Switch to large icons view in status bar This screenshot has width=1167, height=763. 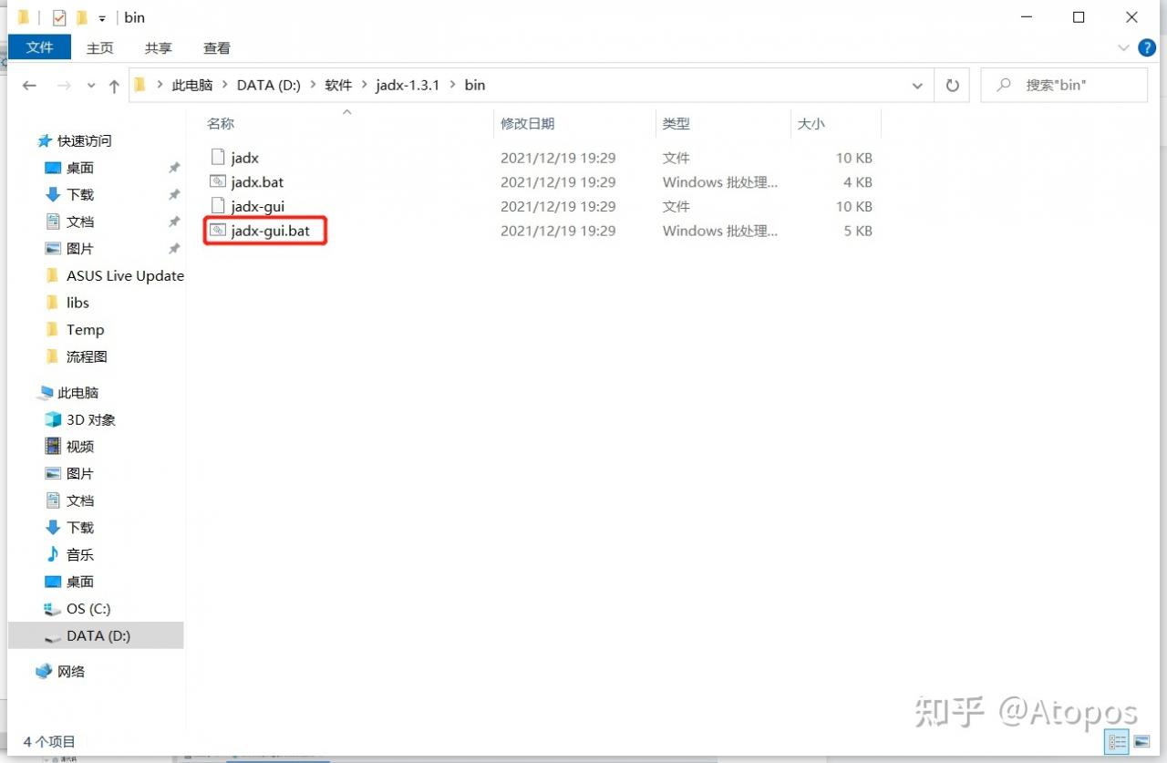click(1141, 740)
